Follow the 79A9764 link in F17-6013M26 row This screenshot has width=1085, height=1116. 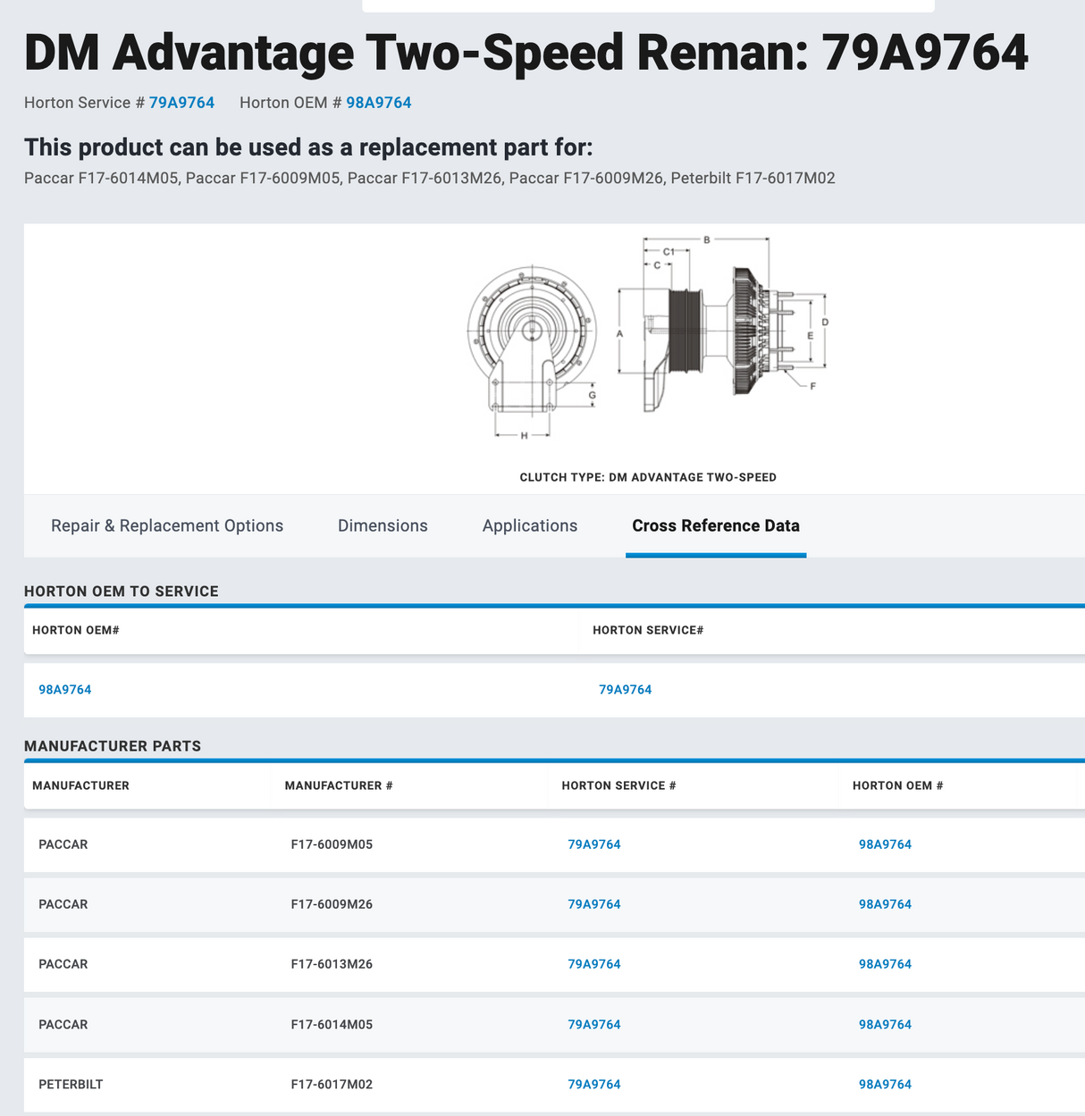click(593, 964)
